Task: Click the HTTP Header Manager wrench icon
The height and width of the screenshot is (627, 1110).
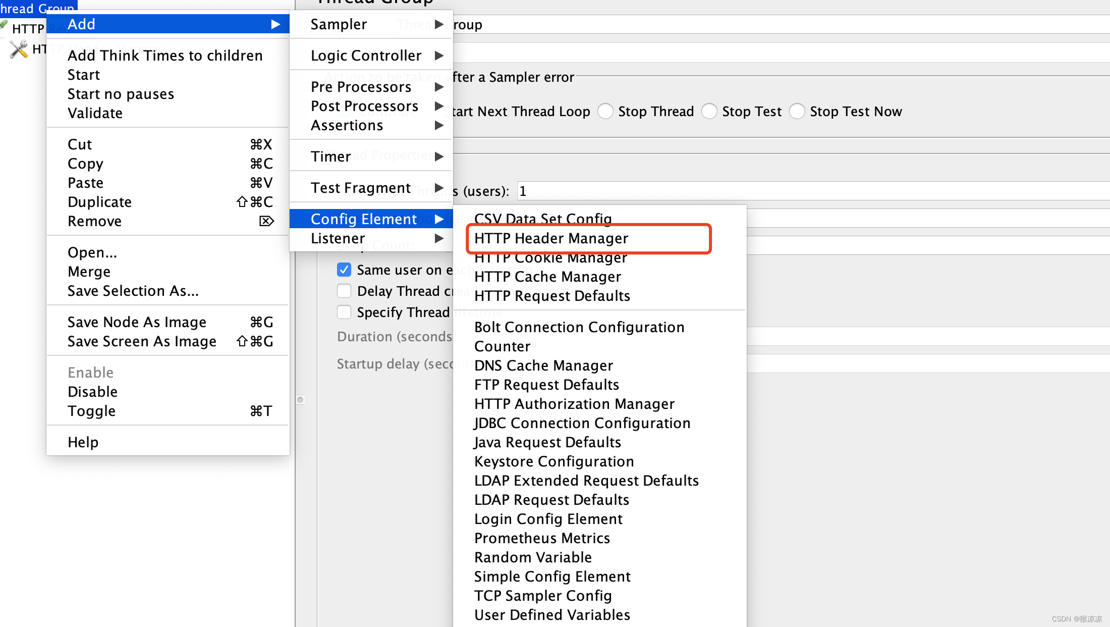Action: click(x=19, y=49)
